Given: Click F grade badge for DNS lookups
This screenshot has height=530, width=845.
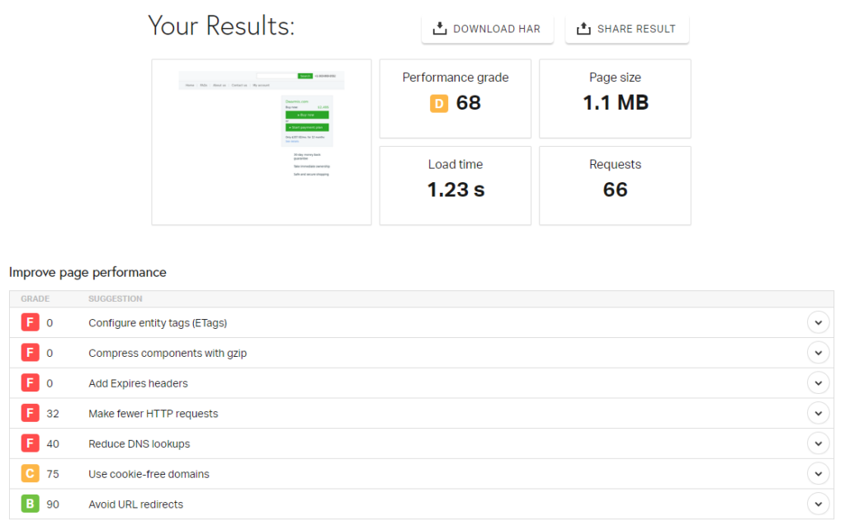Looking at the screenshot, I should pyautogui.click(x=31, y=443).
